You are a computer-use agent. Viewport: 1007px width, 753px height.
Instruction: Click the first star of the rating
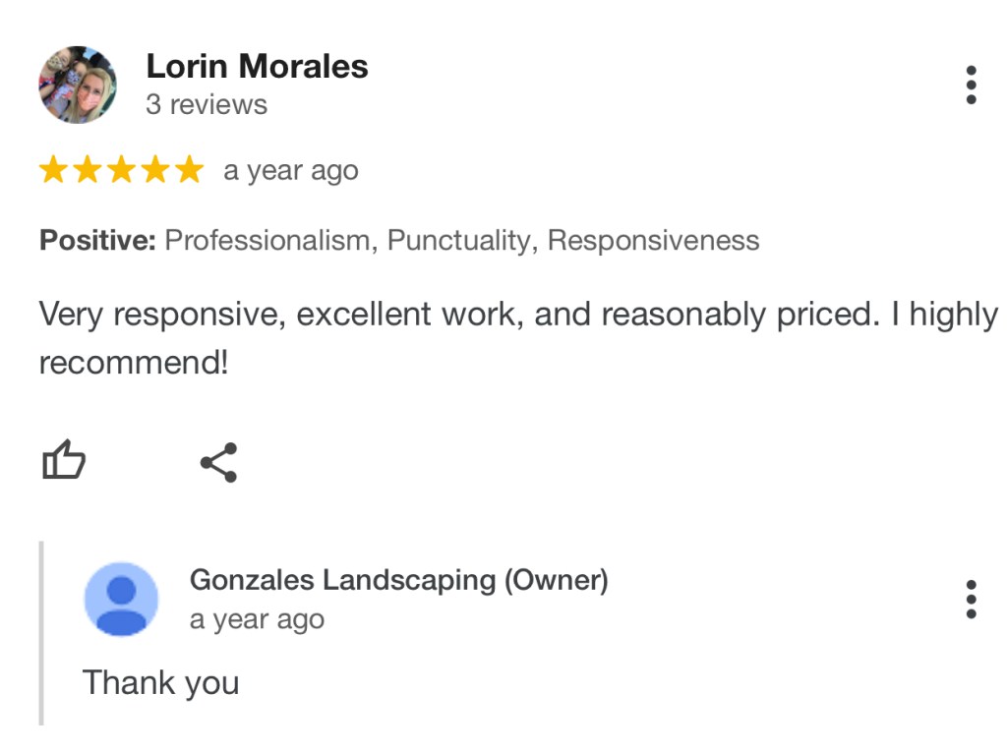click(53, 171)
